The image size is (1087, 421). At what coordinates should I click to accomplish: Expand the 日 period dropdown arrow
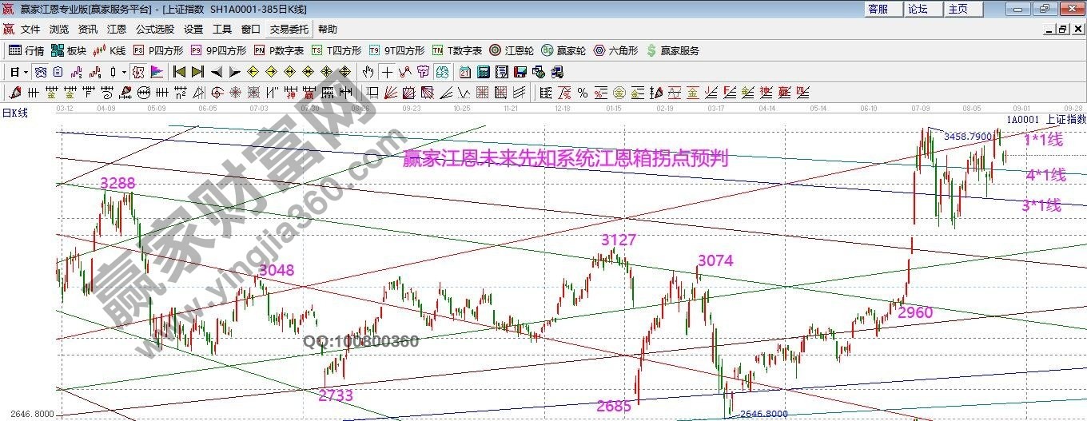(x=26, y=72)
